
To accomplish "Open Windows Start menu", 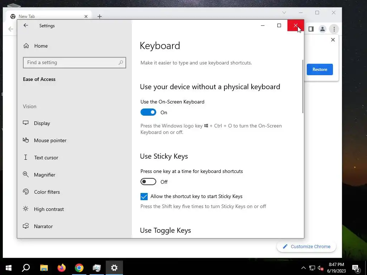I will click(x=9, y=268).
